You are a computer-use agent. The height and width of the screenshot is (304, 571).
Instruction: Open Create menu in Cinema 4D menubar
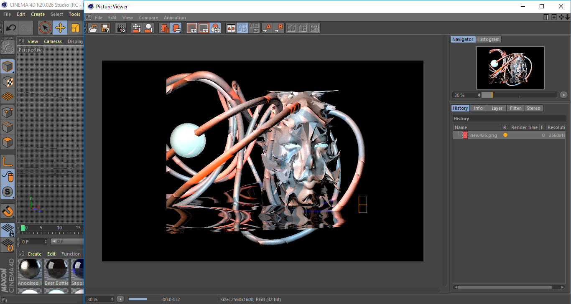[38, 14]
